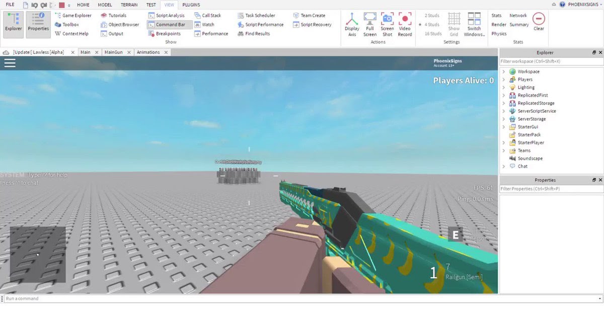Toggle Display Axis
Image resolution: width=604 pixels, height=316 pixels.
[352, 25]
